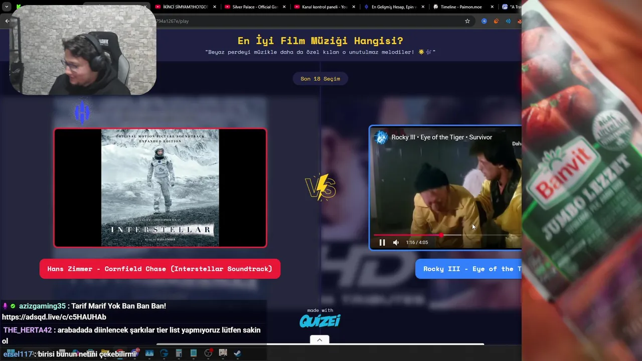
Task: Open the 'Rocky III • Eye of the Tiger • Survivor' title
Action: coord(441,137)
